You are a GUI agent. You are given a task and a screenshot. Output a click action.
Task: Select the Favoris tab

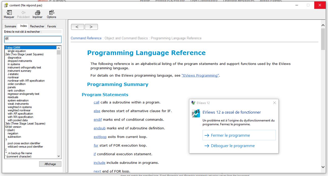[51, 26]
